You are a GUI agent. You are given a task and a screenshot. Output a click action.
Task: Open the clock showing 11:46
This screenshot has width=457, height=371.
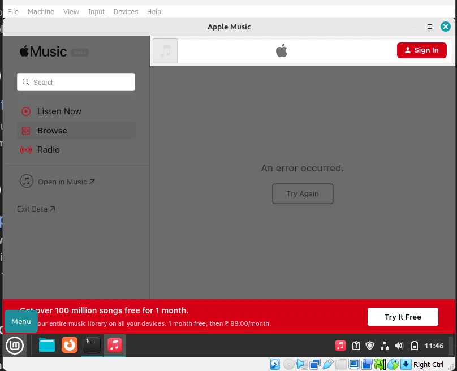click(x=434, y=346)
